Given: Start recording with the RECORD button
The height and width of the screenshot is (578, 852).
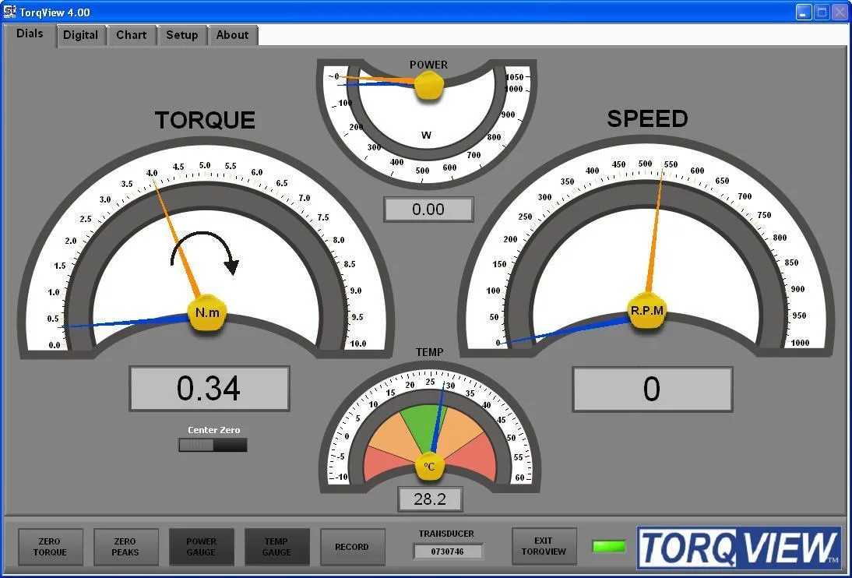Looking at the screenshot, I should 352,547.
